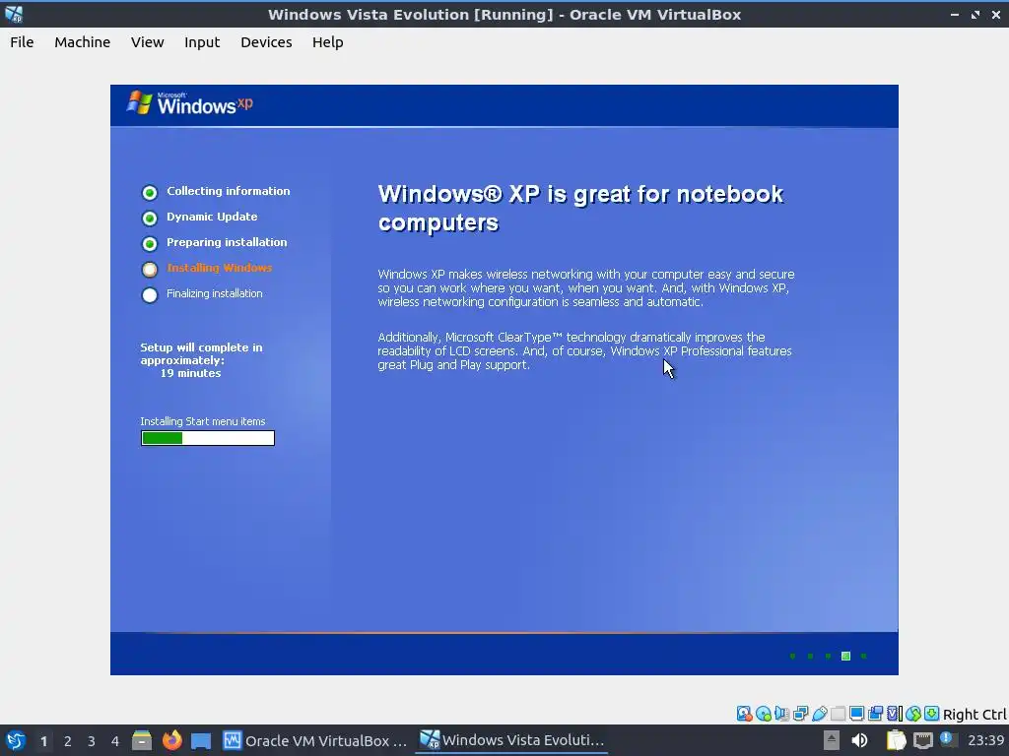Open the audio settings status icon
1009x756 pixels.
(x=781, y=714)
